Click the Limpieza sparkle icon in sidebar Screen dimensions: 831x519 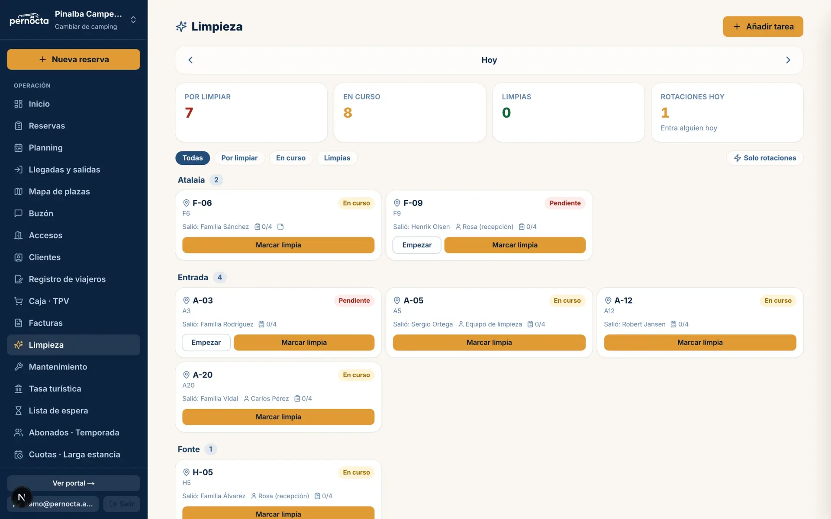point(18,345)
